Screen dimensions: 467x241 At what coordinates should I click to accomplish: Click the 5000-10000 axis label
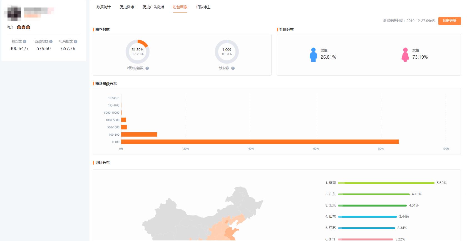click(x=112, y=113)
